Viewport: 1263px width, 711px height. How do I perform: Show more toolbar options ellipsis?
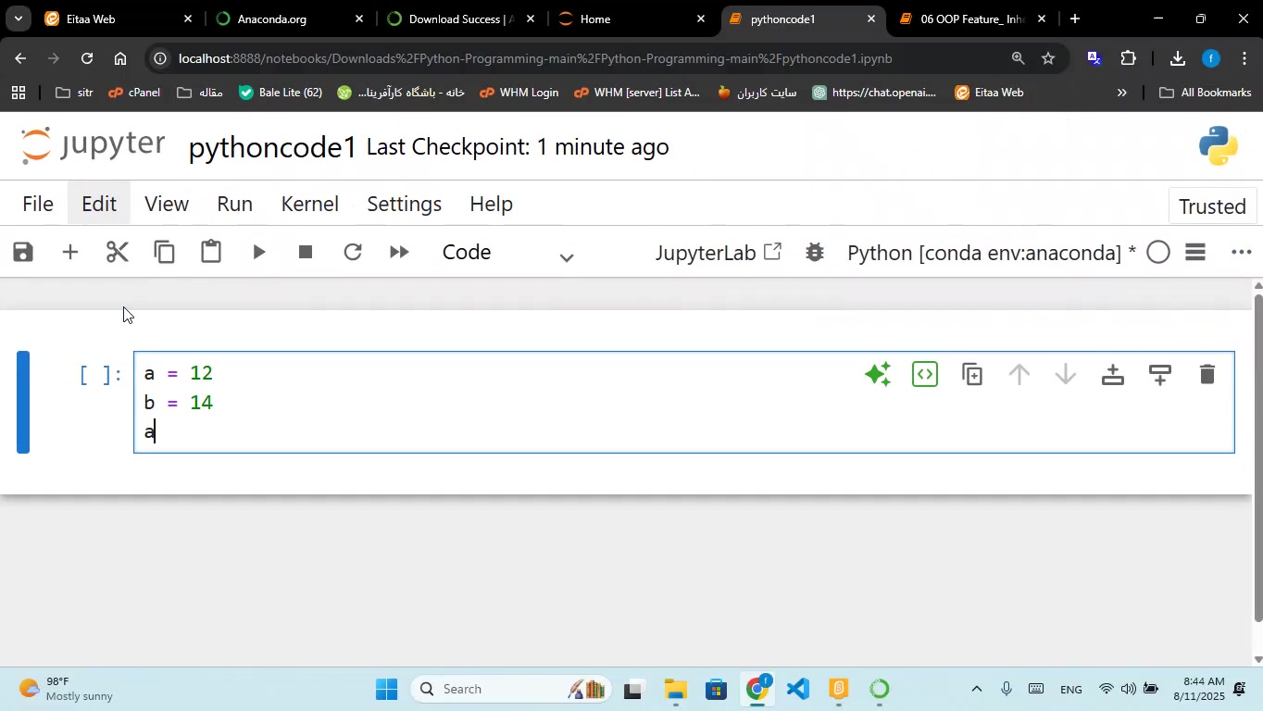(1242, 252)
